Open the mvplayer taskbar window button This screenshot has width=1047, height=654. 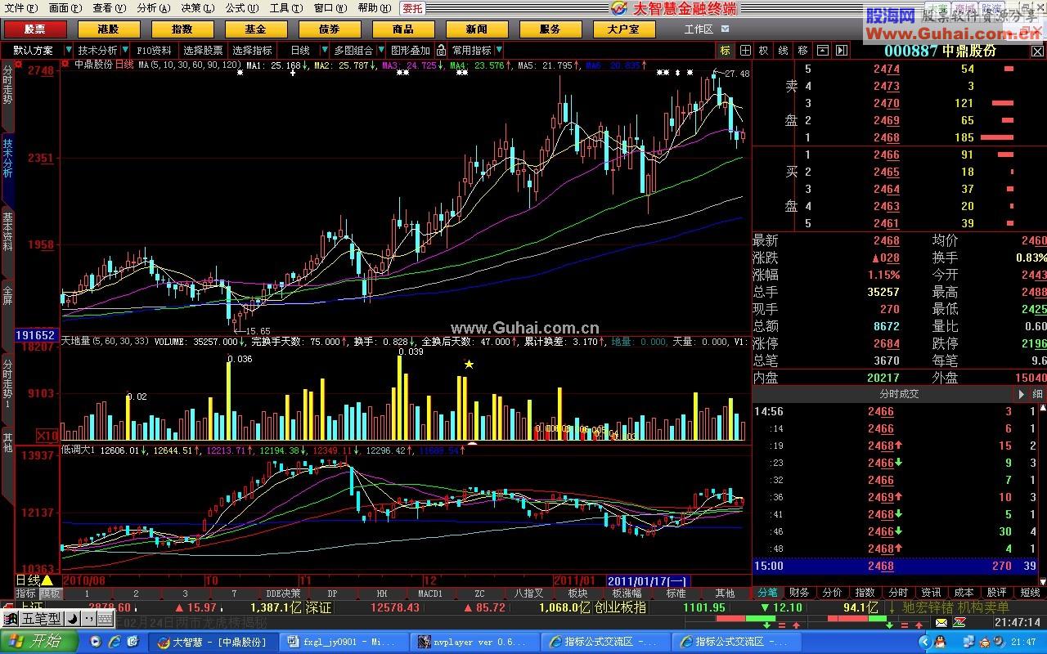tap(474, 642)
